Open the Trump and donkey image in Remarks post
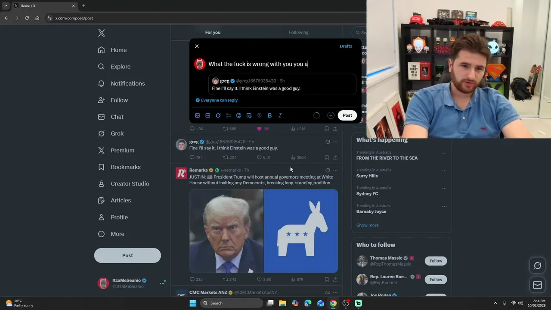 tap(263, 231)
